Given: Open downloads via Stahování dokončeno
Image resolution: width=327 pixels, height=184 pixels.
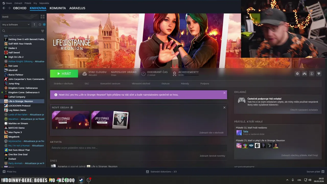Looking at the screenshot, I should [x=161, y=172].
